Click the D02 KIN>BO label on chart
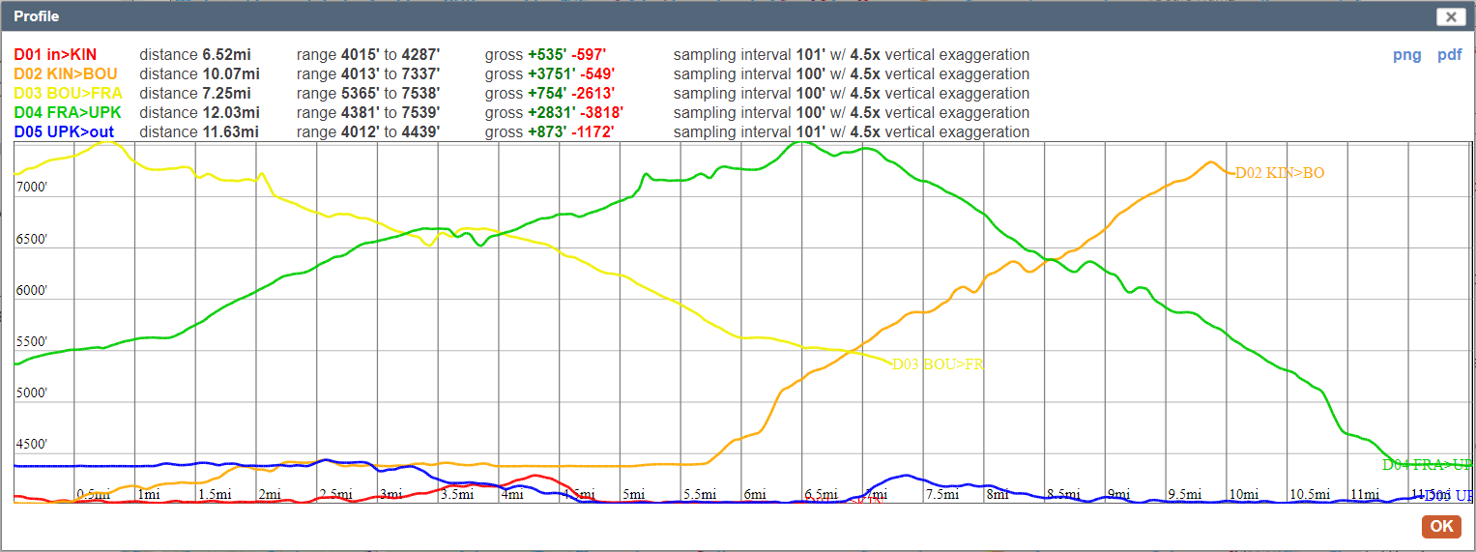The width and height of the screenshot is (1476, 552). pos(1280,173)
